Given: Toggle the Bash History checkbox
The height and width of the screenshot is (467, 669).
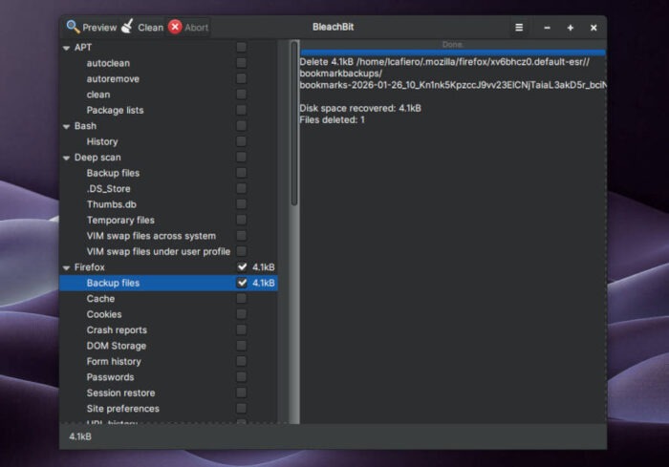Looking at the screenshot, I should [x=242, y=141].
